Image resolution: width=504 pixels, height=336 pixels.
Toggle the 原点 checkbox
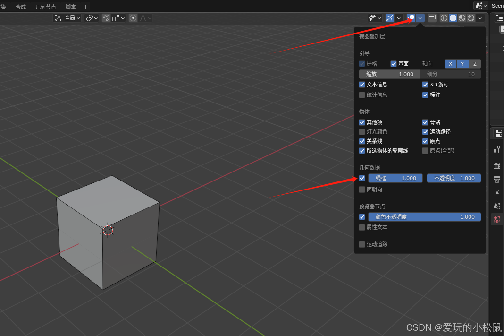(x=425, y=141)
